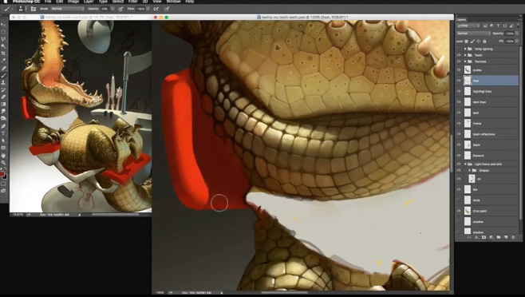Open the layer Opacity dropdown arrow
The width and height of the screenshot is (525, 297).
(517, 34)
